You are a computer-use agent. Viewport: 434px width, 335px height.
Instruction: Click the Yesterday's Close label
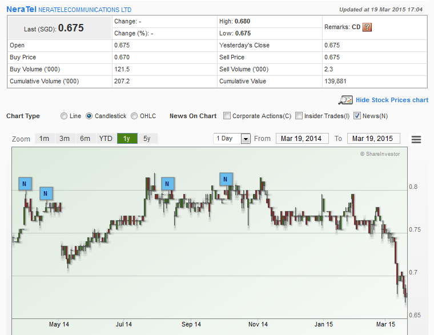coord(244,45)
